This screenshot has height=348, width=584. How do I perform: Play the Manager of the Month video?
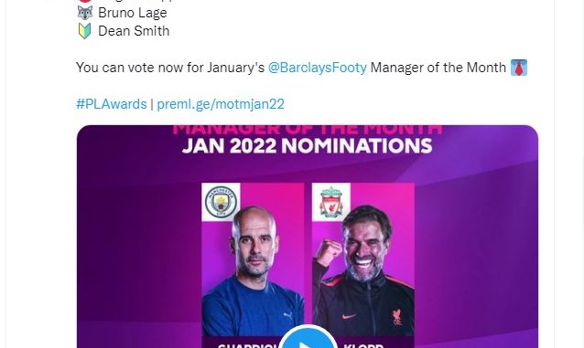[x=308, y=338]
